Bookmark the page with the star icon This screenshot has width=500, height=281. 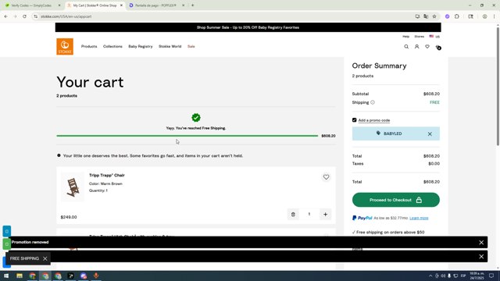(434, 16)
